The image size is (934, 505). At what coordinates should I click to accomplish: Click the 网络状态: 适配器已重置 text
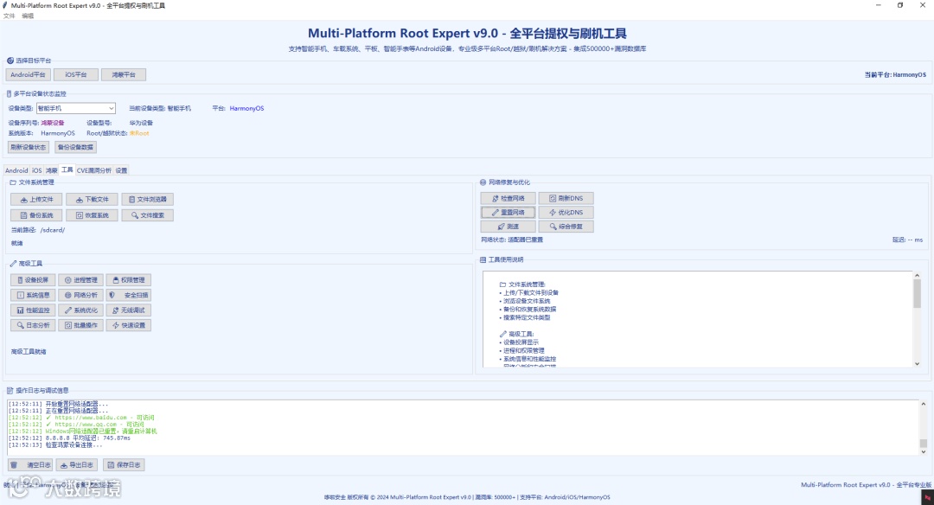pos(512,240)
